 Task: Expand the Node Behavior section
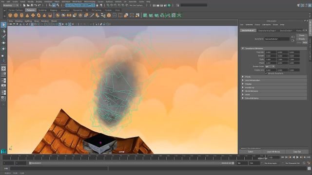click(274, 91)
